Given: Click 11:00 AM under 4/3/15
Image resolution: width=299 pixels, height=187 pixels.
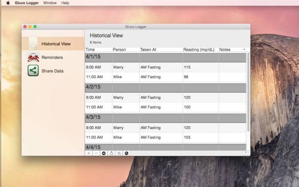Looking at the screenshot, I should pos(95,137).
